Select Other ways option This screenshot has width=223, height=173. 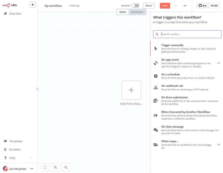point(186,144)
